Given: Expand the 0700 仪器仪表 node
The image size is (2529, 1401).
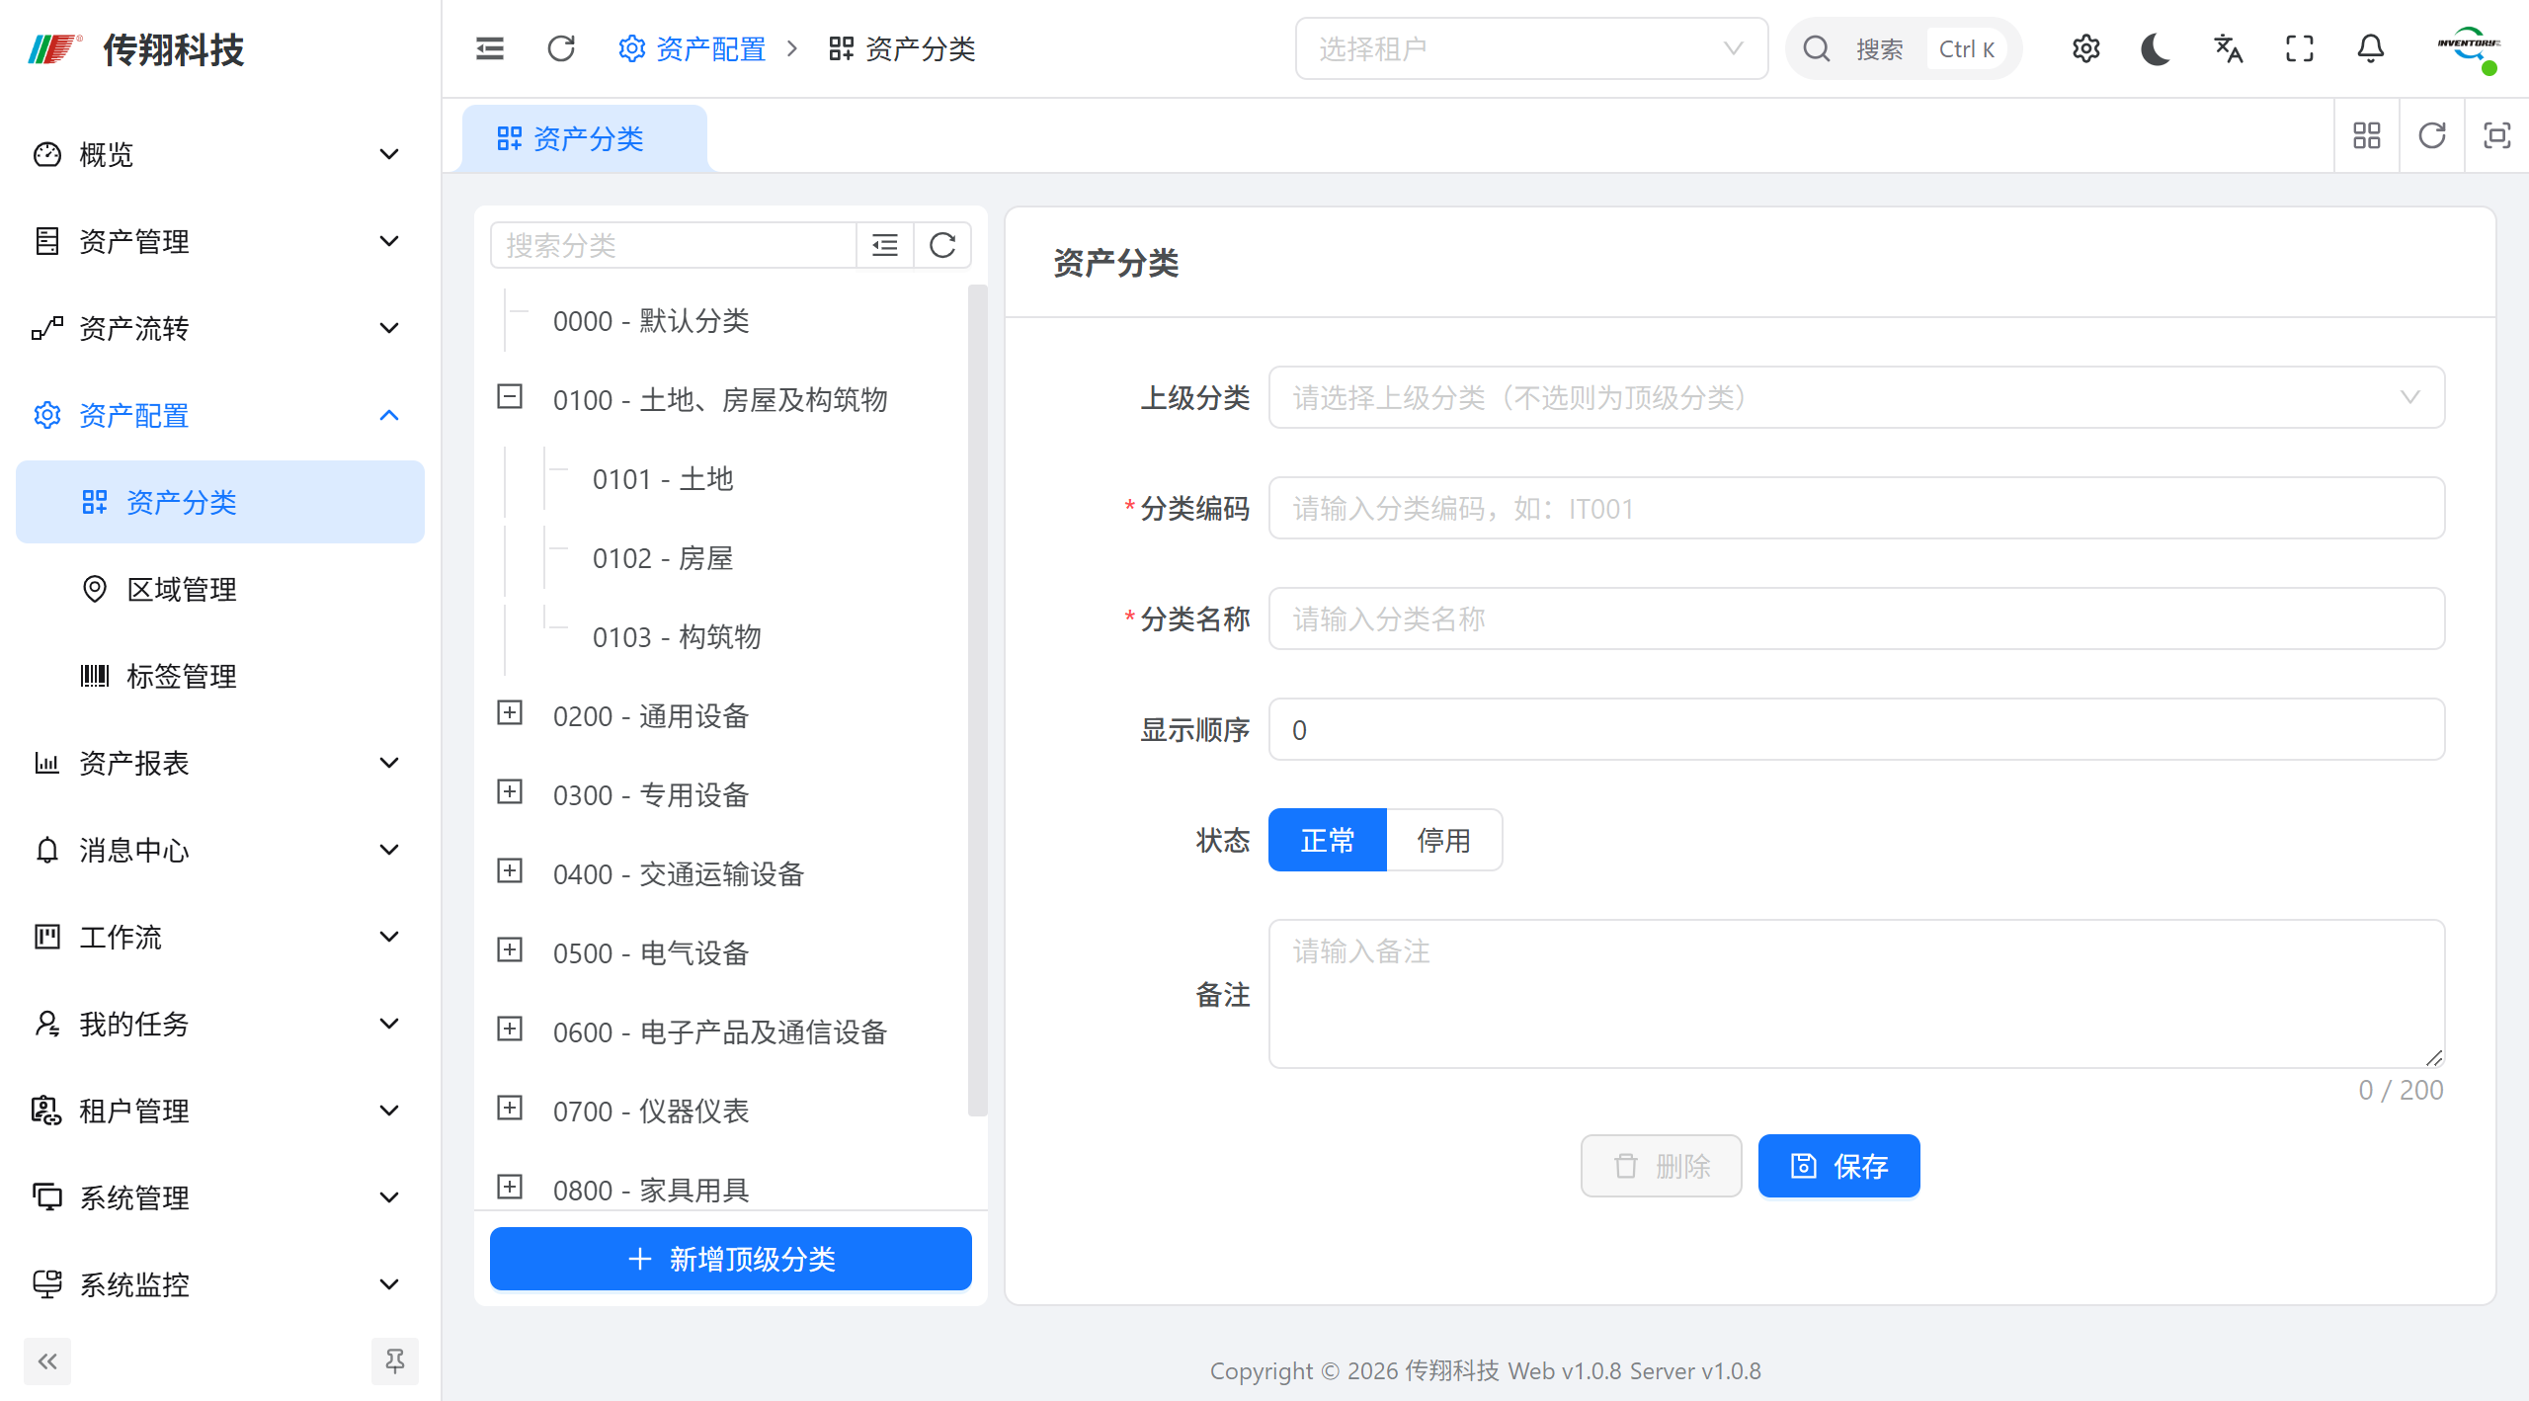Looking at the screenshot, I should pyautogui.click(x=510, y=1109).
